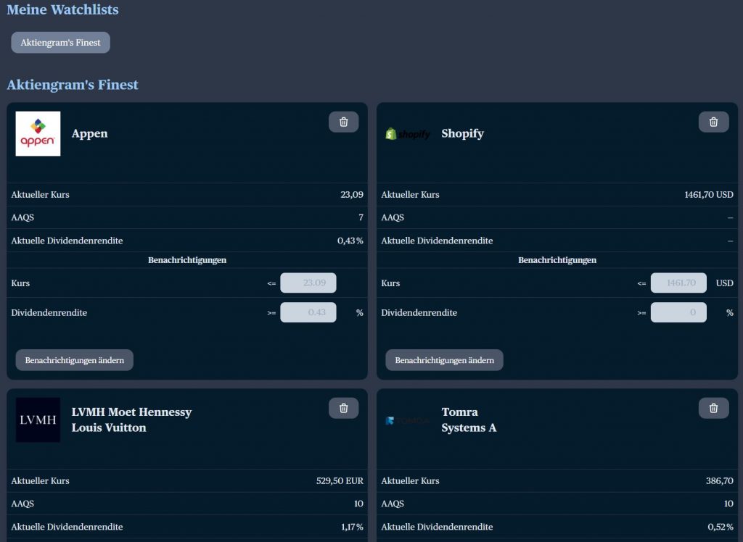
Task: Click the Shopify logo image
Action: click(x=408, y=134)
